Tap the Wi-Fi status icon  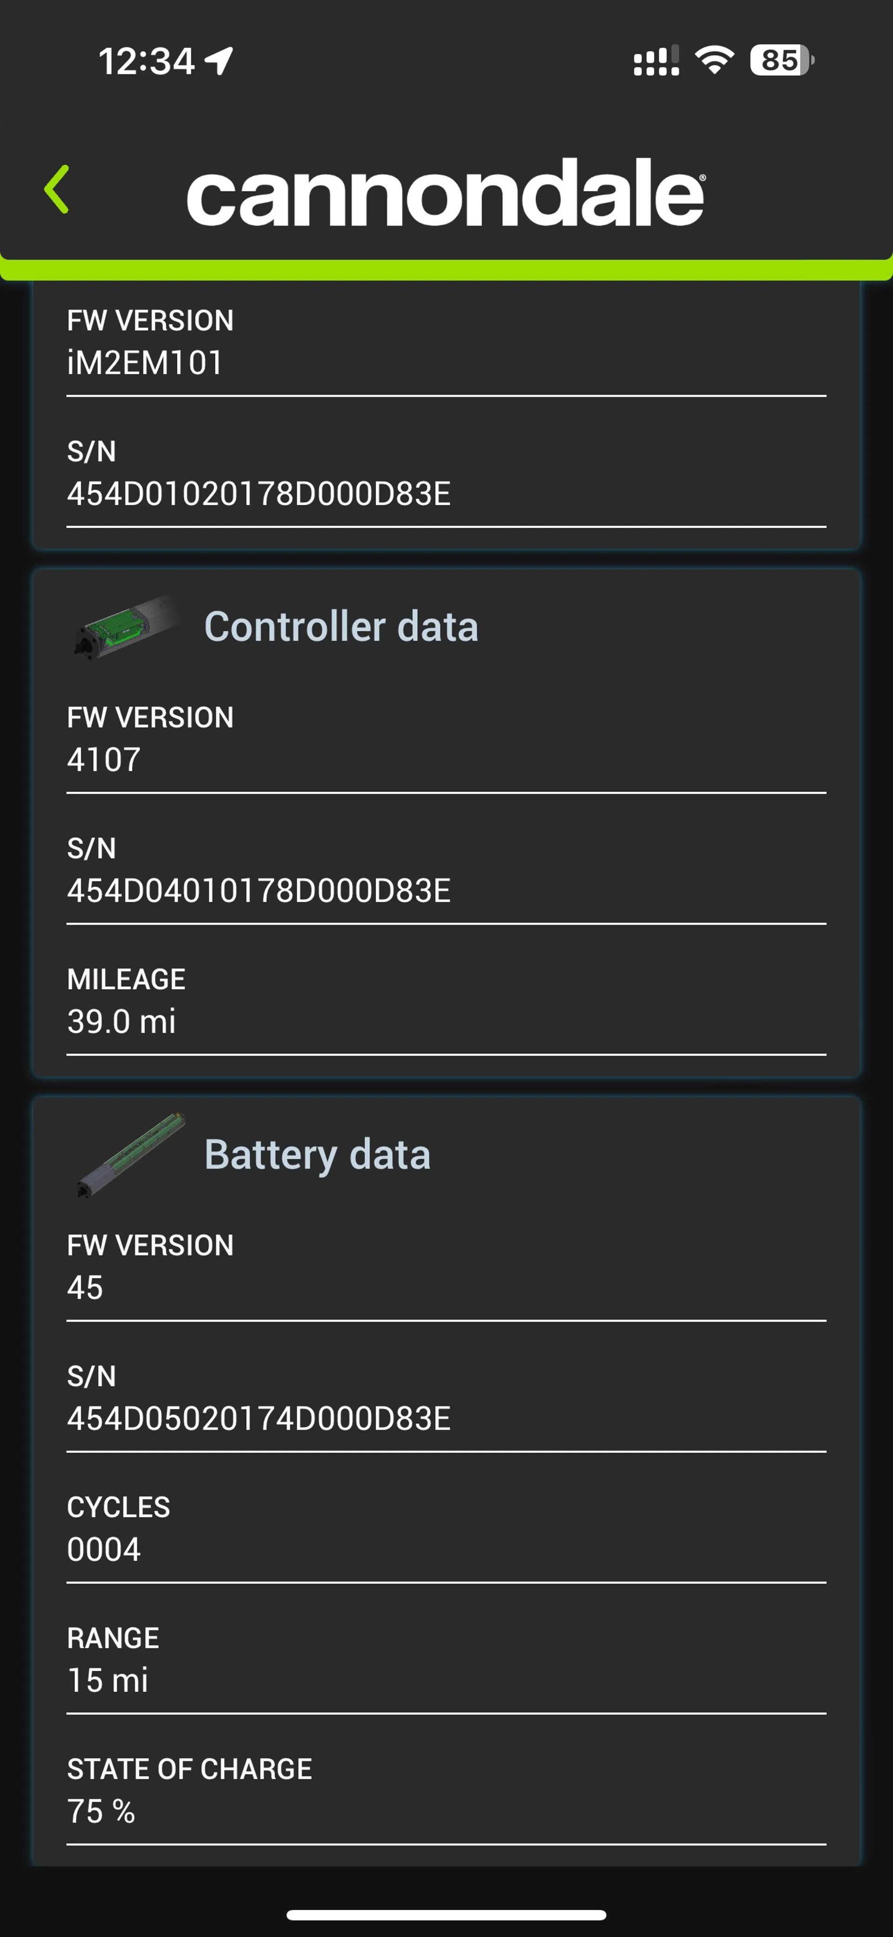[x=714, y=60]
